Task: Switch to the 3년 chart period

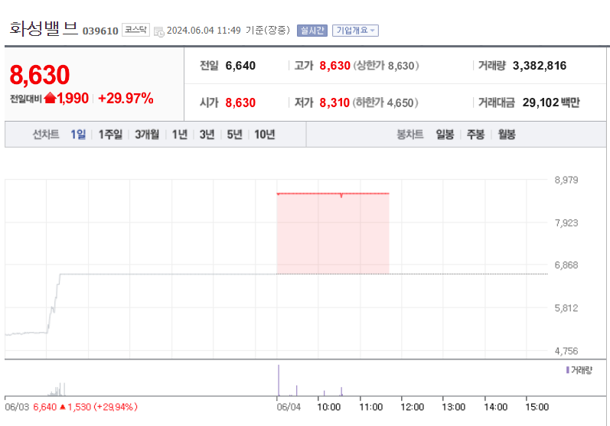Action: pos(207,135)
